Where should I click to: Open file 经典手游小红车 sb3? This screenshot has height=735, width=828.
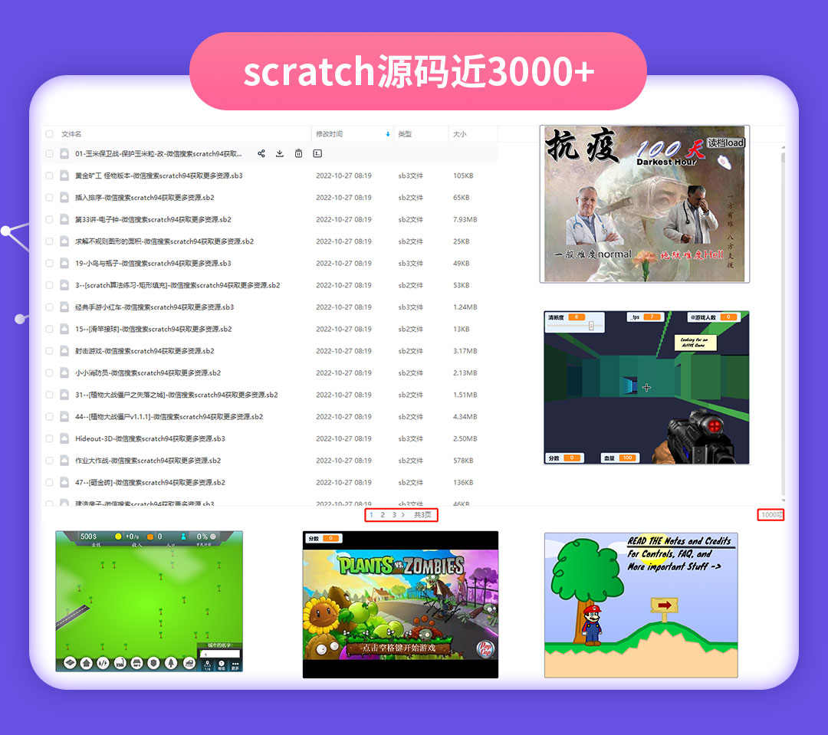click(154, 307)
